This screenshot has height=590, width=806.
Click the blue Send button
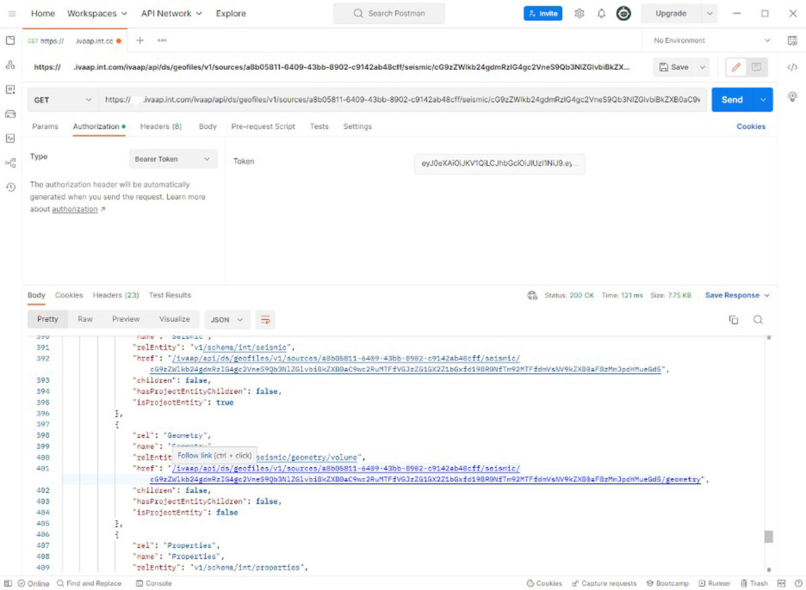tap(732, 100)
